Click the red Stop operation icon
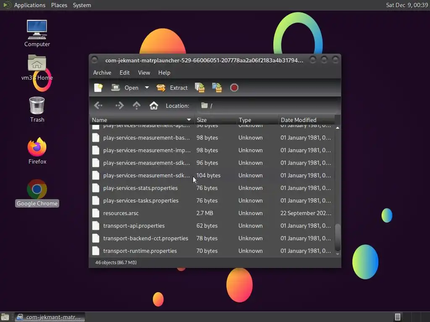Image resolution: width=430 pixels, height=322 pixels. (234, 88)
